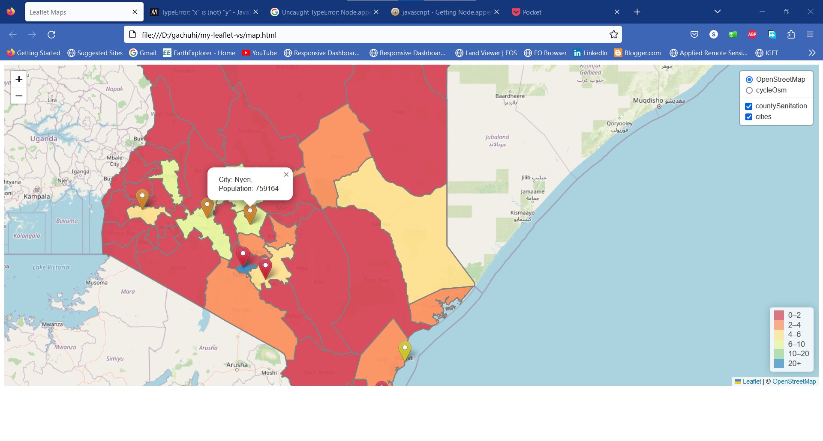Screen dimensions: 823x441
Task: Show more bookmarks chevron
Action: coord(812,53)
